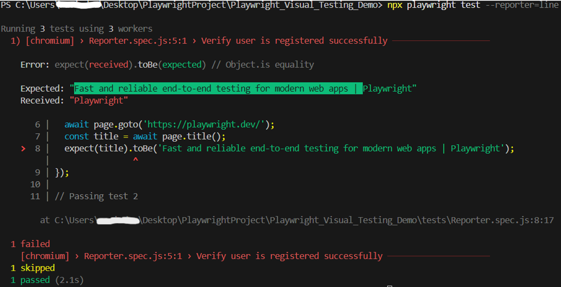Click the '});' closing code on line 9
Image resolution: width=561 pixels, height=287 pixels.
[x=62, y=173]
